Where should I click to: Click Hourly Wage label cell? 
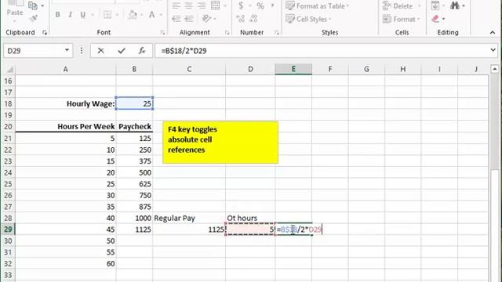click(66, 103)
